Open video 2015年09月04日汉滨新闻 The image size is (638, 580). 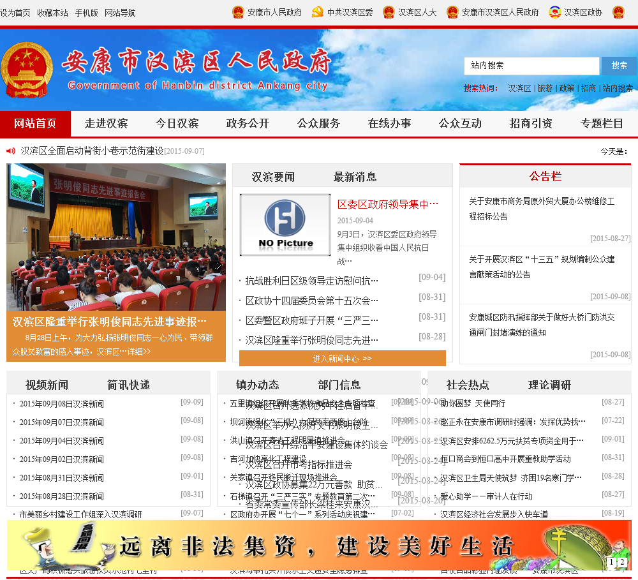[61, 441]
